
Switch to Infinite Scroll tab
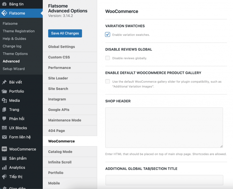click(70, 162)
